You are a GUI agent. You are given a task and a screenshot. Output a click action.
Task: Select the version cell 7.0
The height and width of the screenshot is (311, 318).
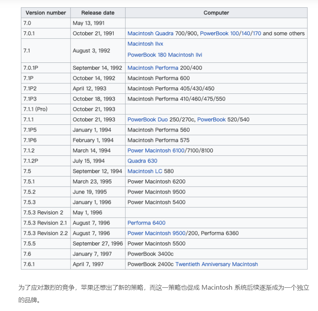pyautogui.click(x=46, y=23)
